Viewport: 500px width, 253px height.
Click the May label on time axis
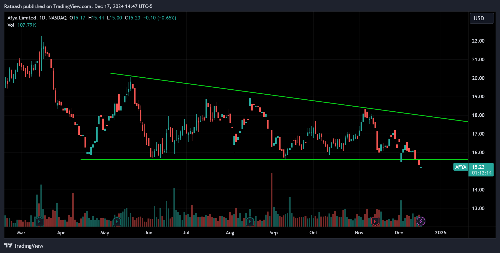pos(105,233)
